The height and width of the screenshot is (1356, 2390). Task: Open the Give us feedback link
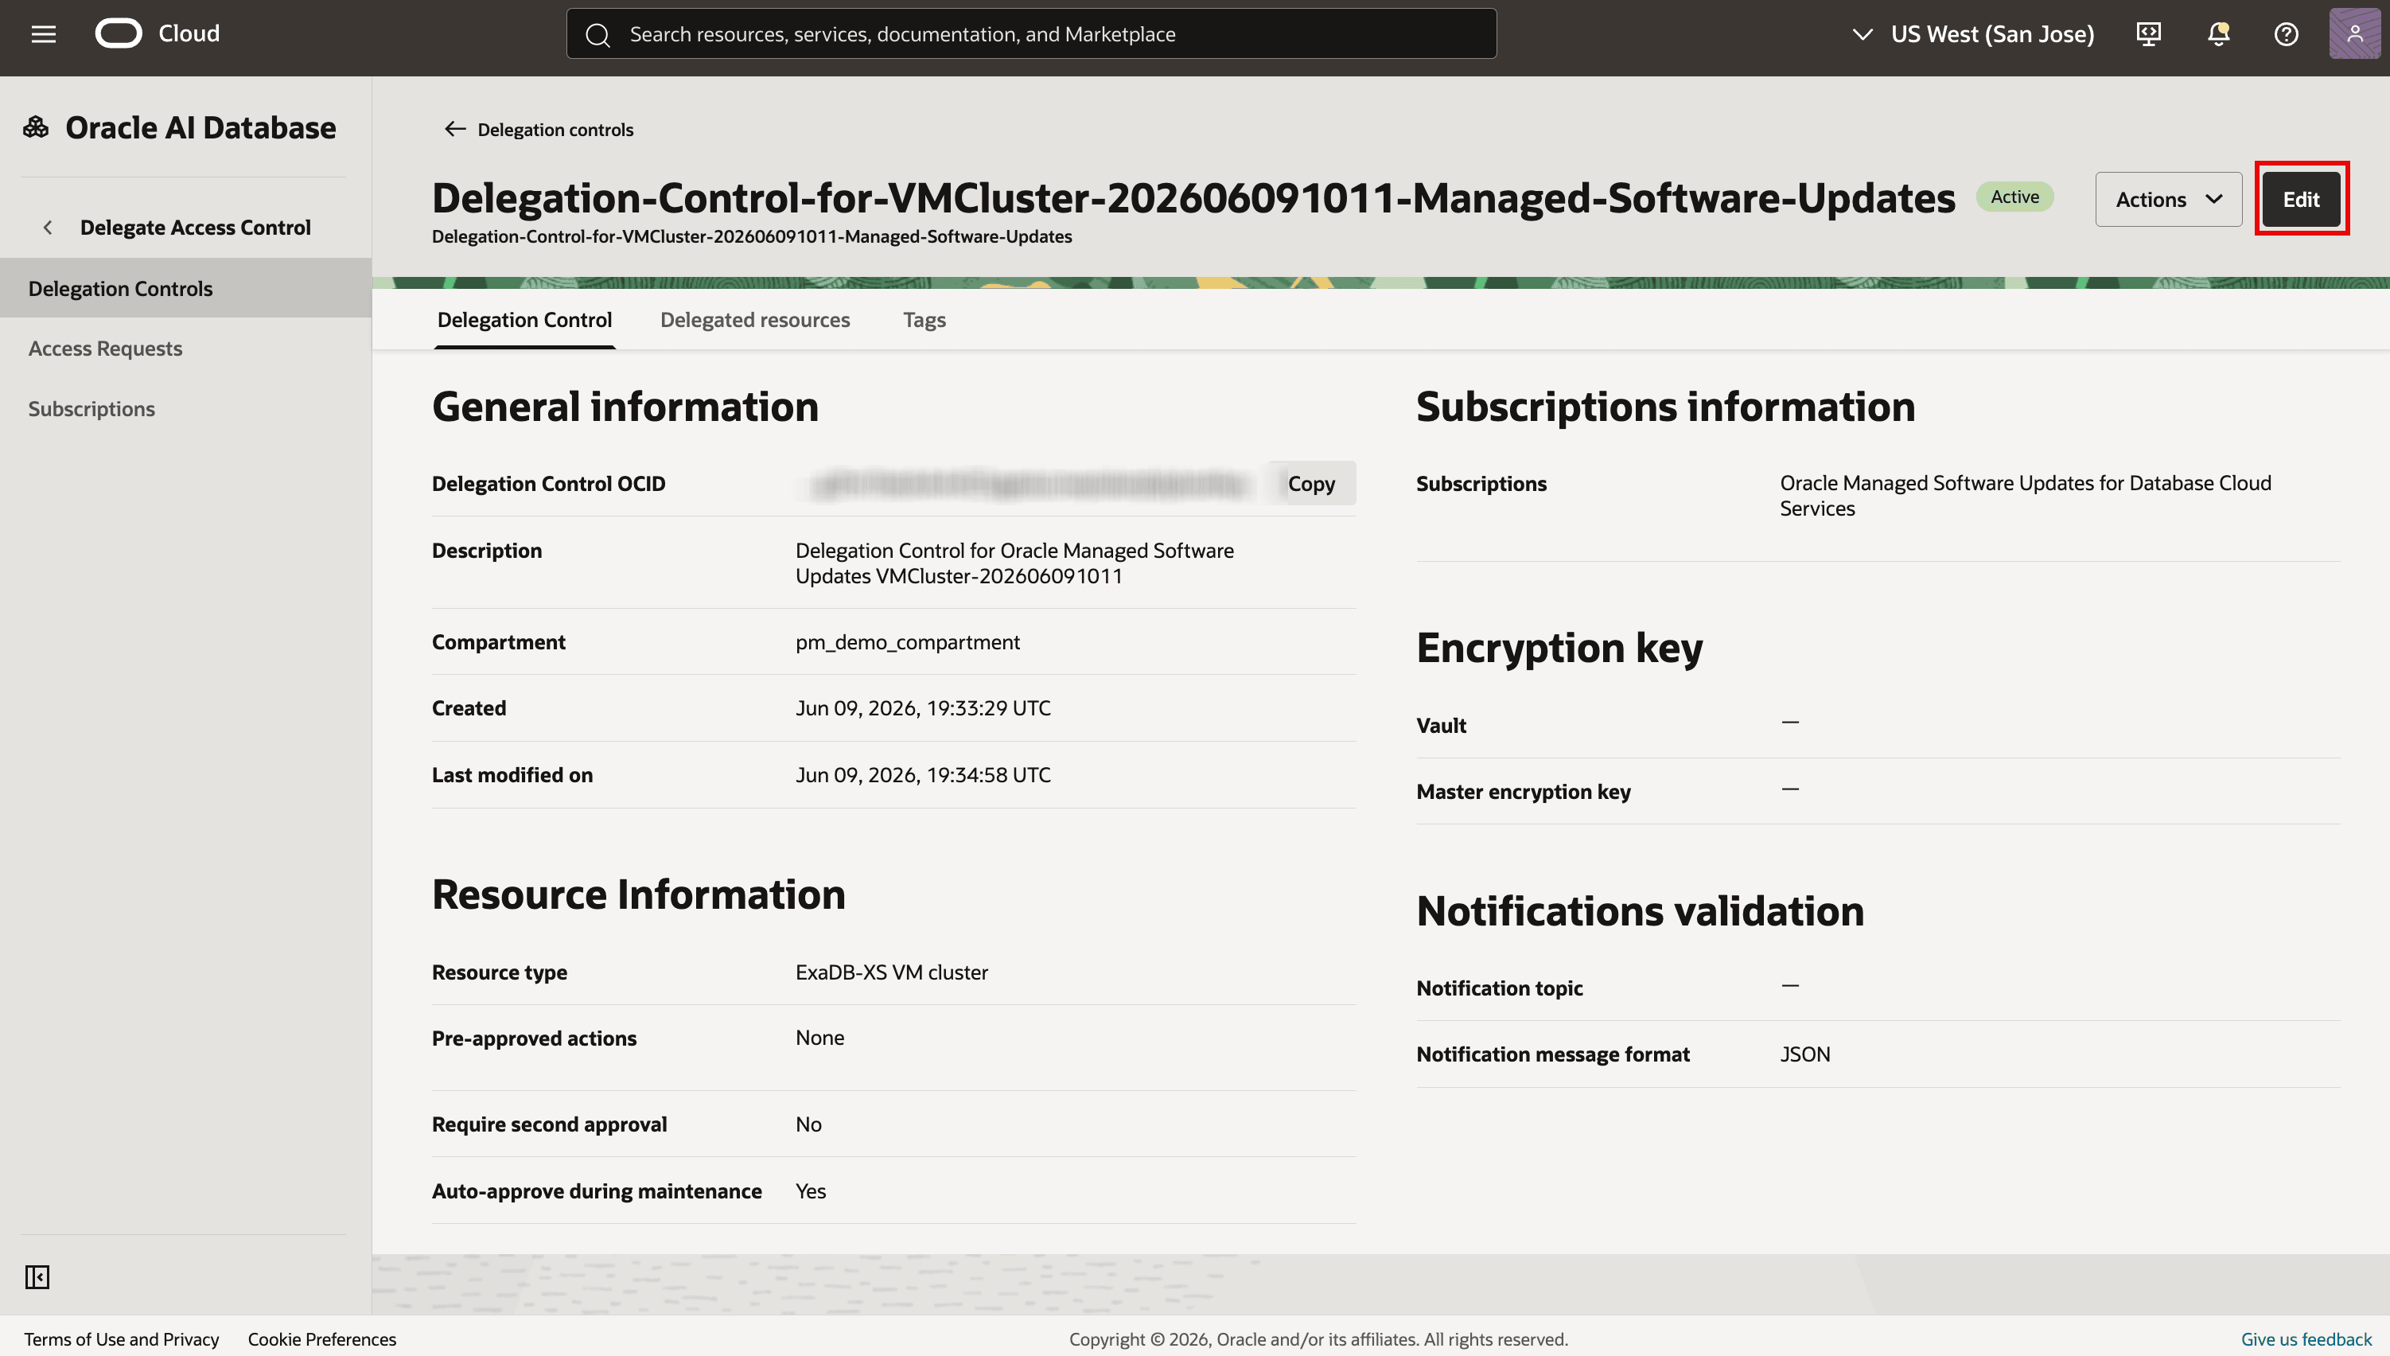(x=2306, y=1338)
